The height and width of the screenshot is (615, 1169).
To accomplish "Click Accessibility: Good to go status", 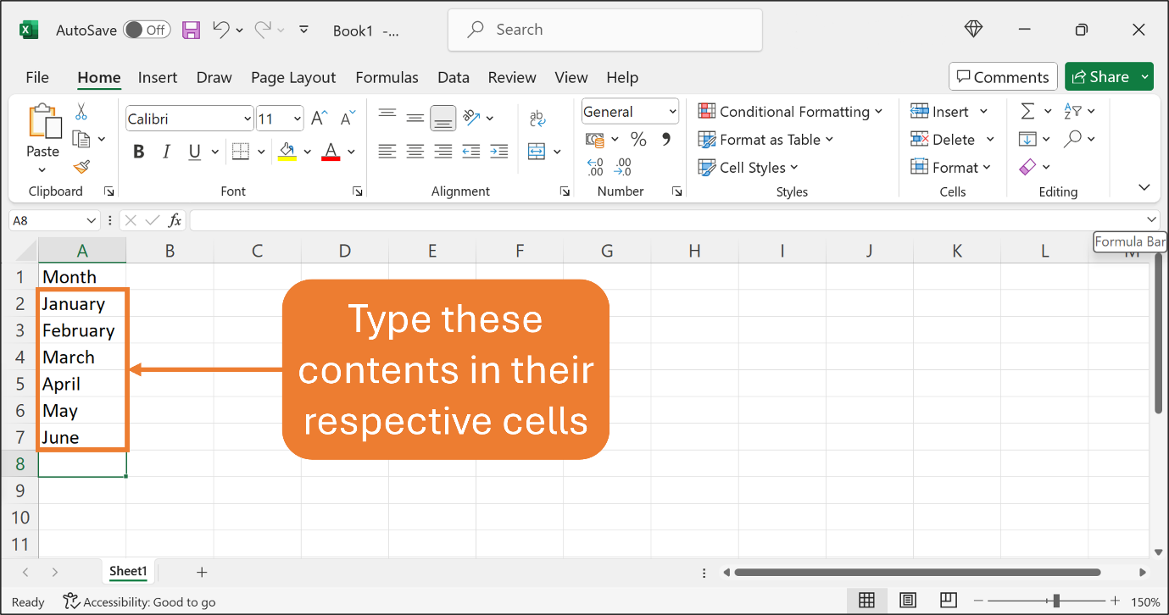I will (139, 602).
